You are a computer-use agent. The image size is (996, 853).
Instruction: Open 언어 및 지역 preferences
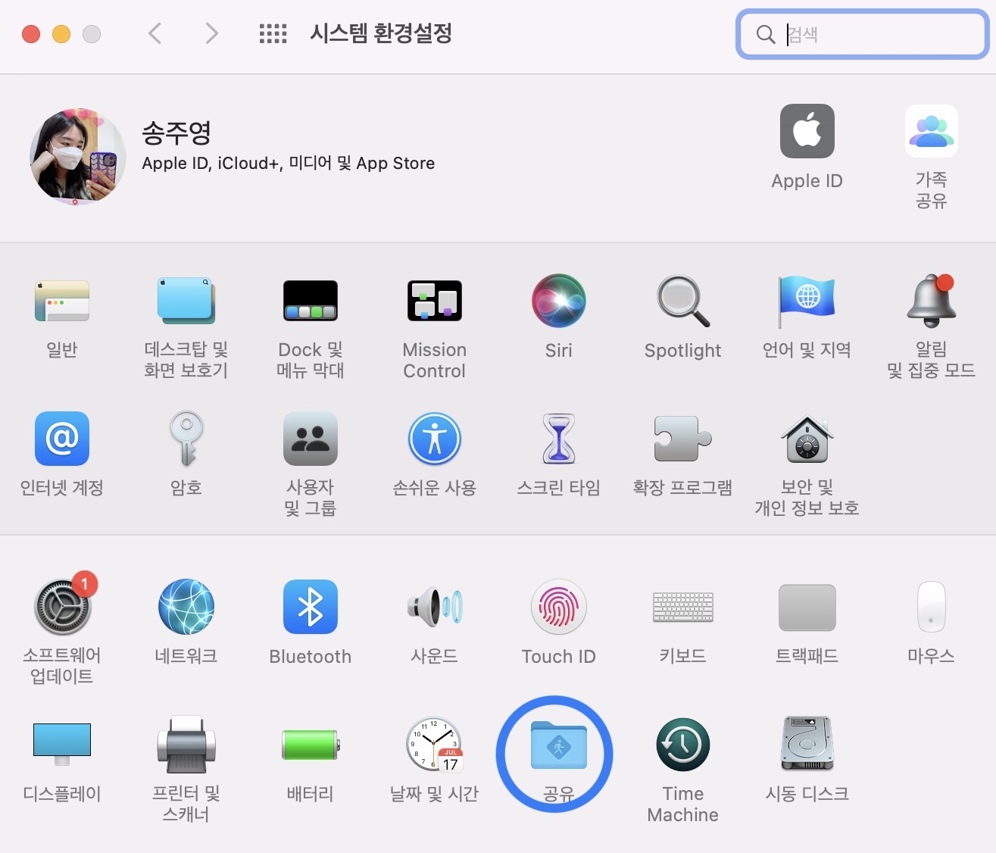tap(807, 302)
